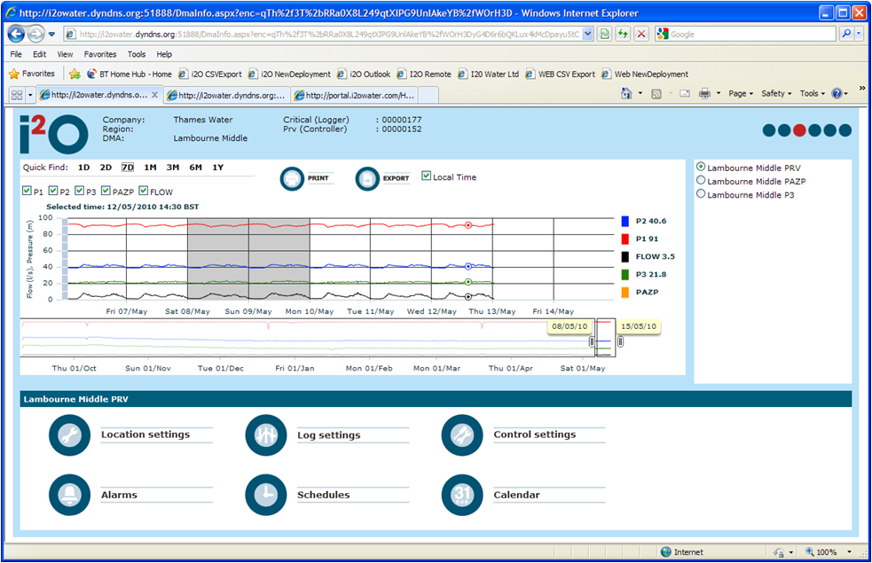
Task: Click the Log settings icon
Action: click(x=263, y=434)
